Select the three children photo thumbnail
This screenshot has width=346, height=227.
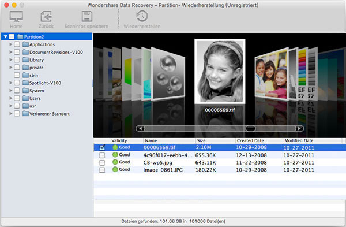[272, 74]
